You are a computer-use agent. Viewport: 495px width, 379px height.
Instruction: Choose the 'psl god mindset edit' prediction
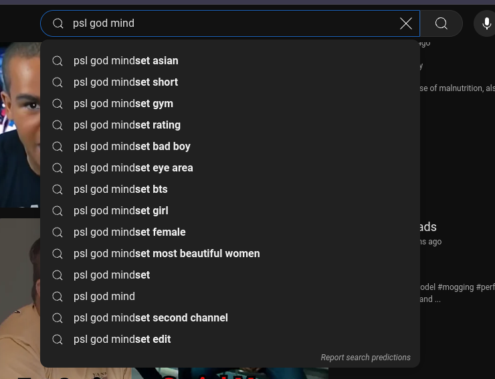pos(230,339)
